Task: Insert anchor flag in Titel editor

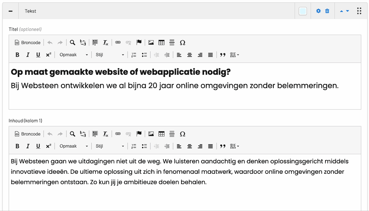Action: tap(139, 42)
